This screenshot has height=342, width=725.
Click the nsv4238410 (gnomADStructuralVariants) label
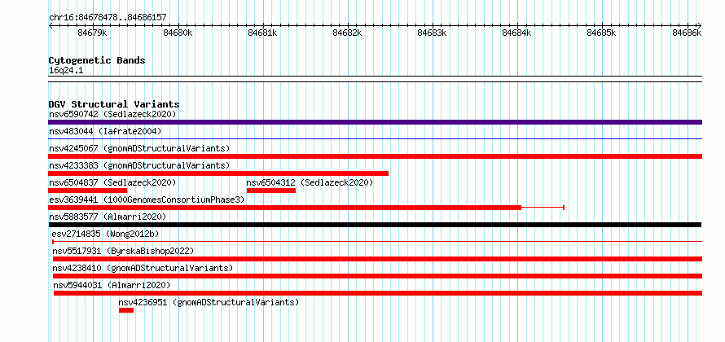point(143,268)
